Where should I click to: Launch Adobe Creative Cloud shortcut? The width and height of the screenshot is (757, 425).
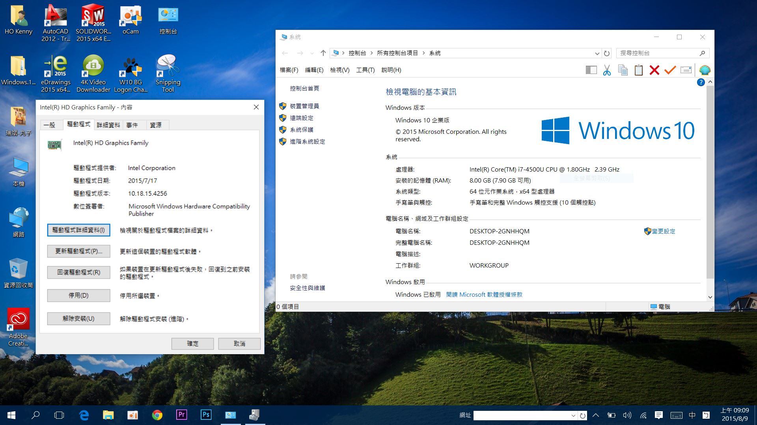coord(19,327)
